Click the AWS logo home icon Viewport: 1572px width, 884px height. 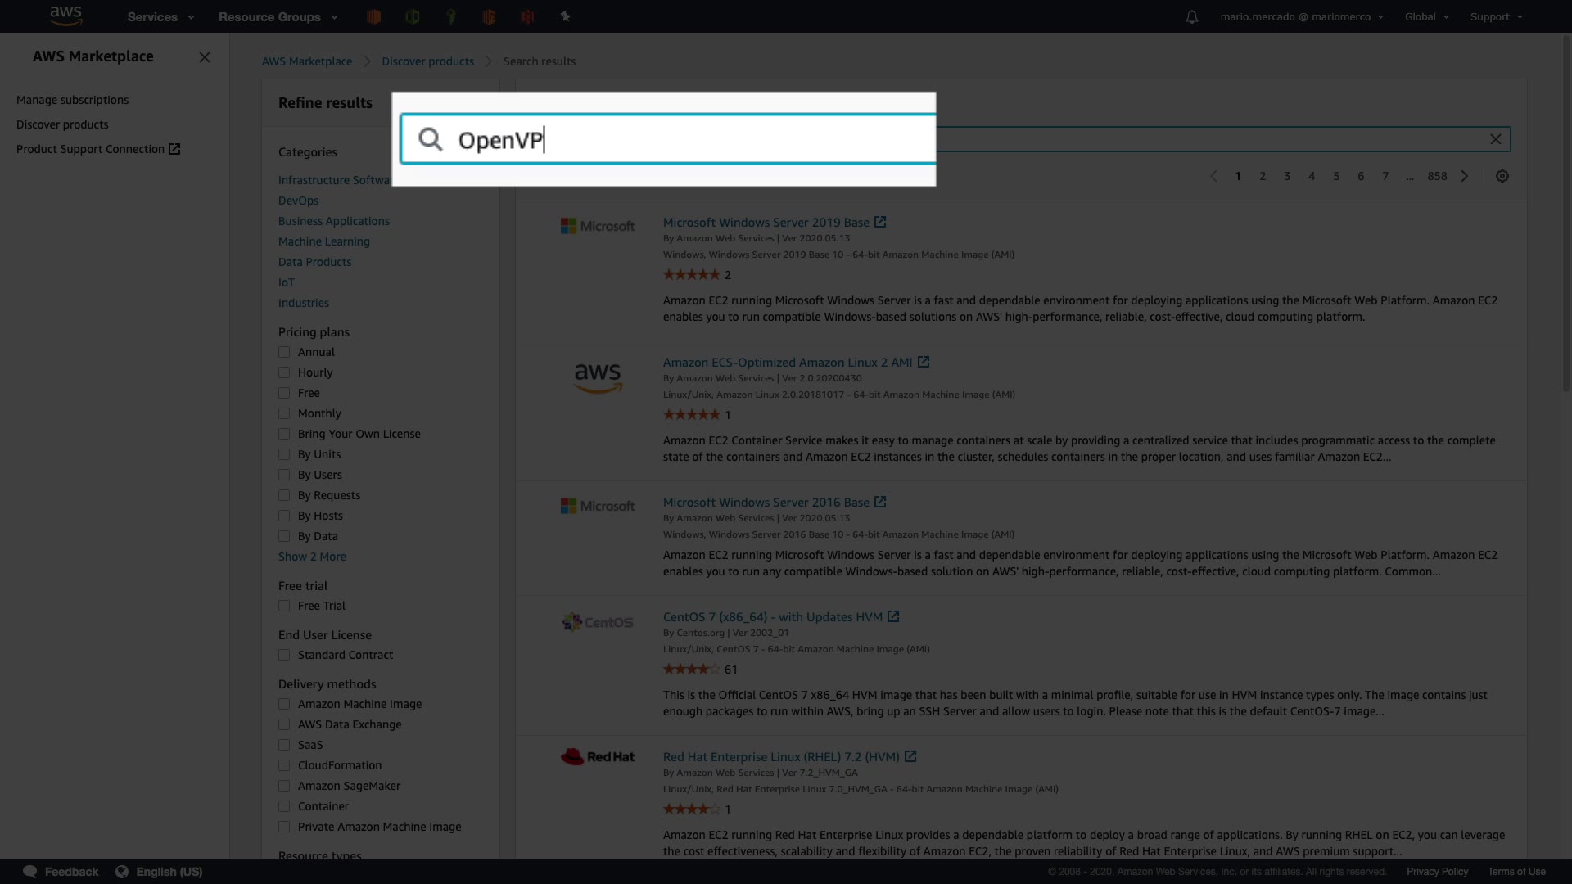pos(65,16)
